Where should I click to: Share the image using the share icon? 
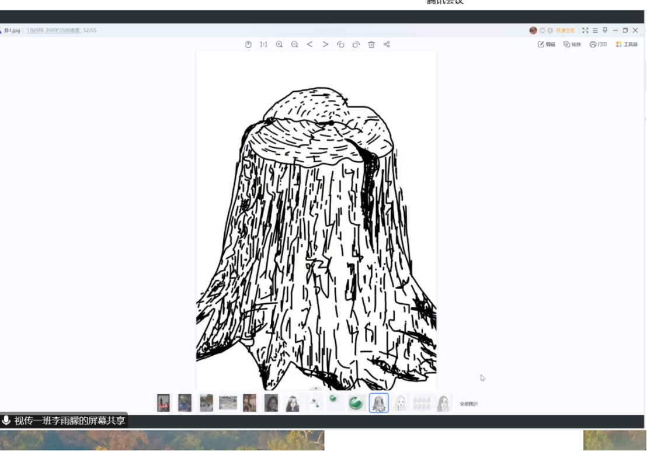pos(387,44)
